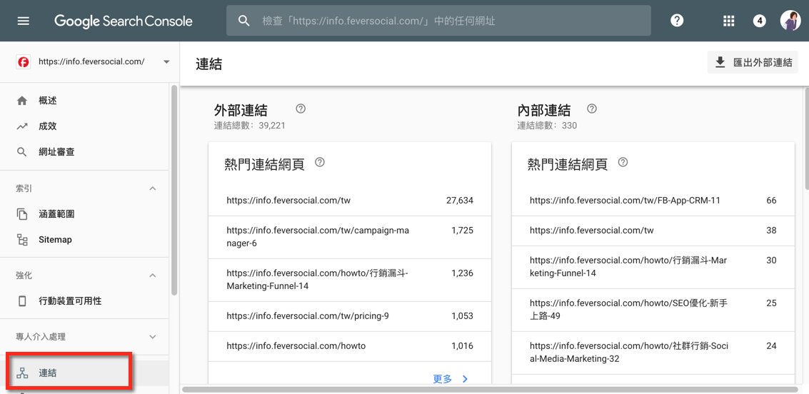This screenshot has height=394, width=809.
Task: Open the hamburger navigation menu
Action: 24,21
